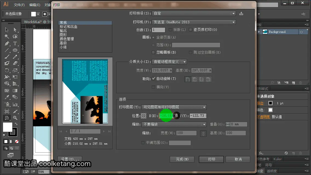Screen dimensions: 311x175
Task: Click the Y position field -122.73
Action: pos(198,116)
